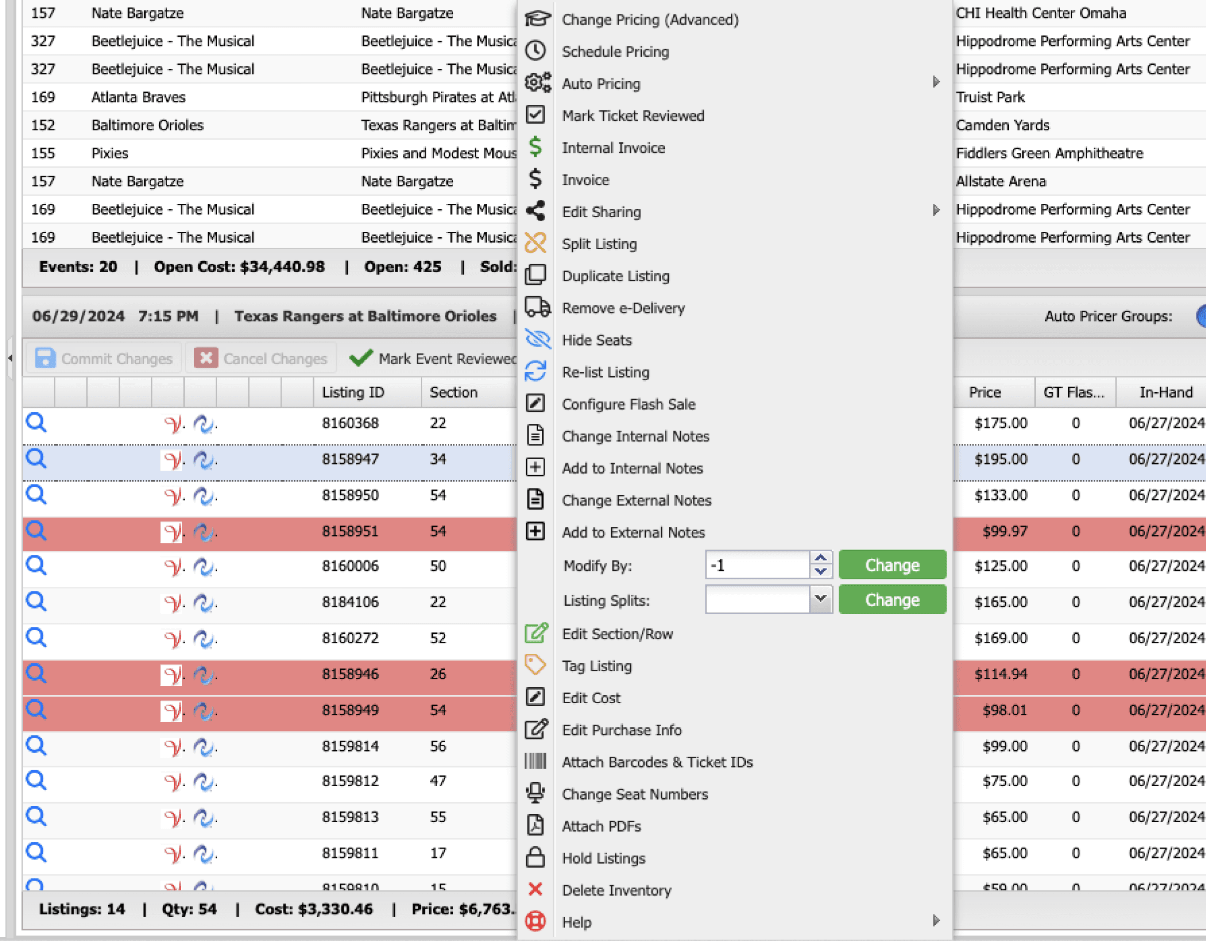Click the Delete Inventory red X icon
Image resolution: width=1206 pixels, height=941 pixels.
pos(535,890)
